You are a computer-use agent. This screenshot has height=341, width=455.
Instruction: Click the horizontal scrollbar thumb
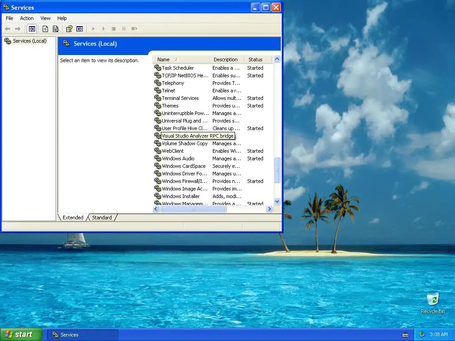tap(193, 209)
